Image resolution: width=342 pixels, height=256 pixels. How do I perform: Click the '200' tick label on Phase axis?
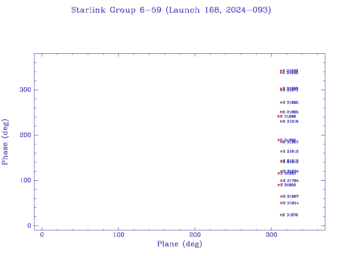tap(25, 135)
